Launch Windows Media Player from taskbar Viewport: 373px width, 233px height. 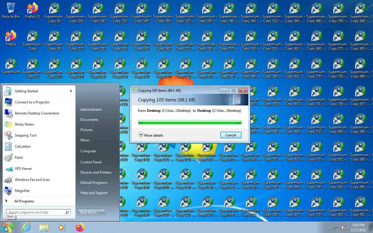tap(62, 227)
